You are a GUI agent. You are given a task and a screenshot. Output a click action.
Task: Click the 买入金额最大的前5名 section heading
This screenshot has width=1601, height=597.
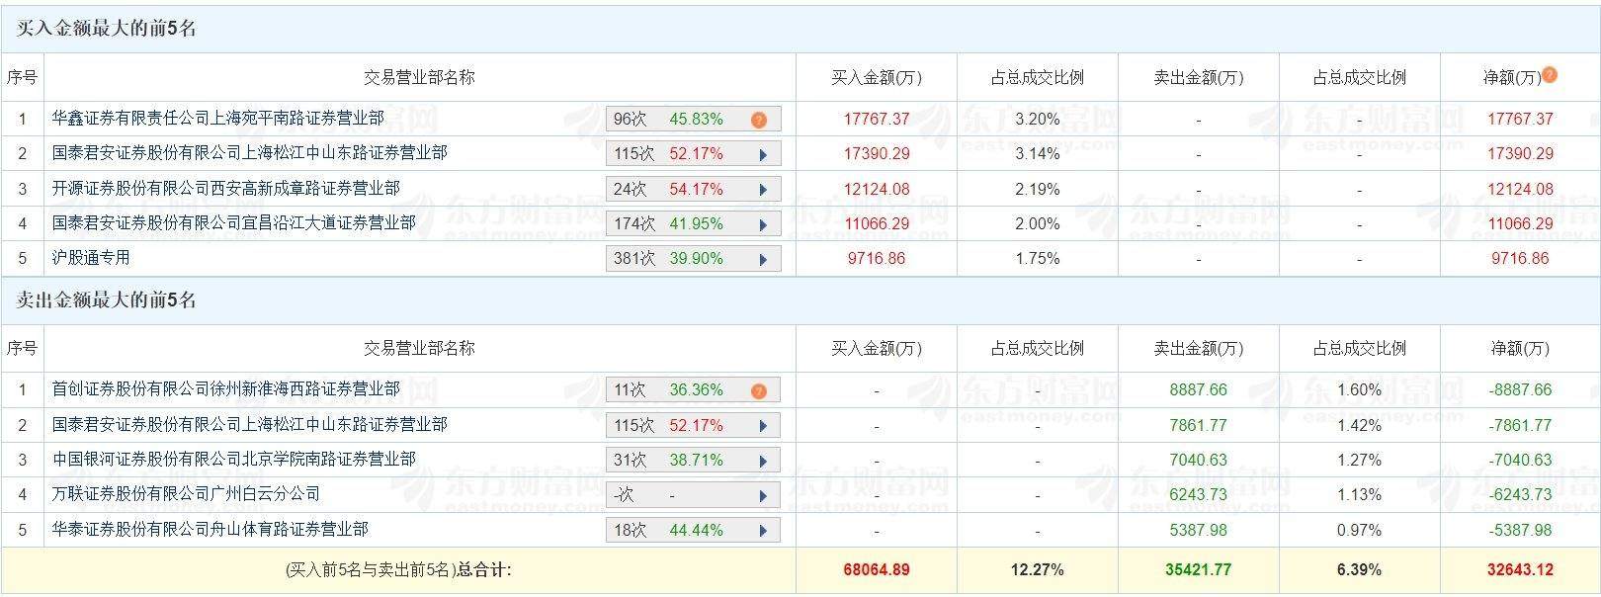pyautogui.click(x=107, y=29)
